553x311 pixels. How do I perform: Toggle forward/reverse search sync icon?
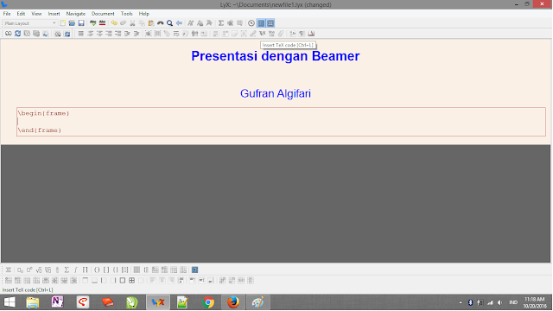tap(46, 34)
